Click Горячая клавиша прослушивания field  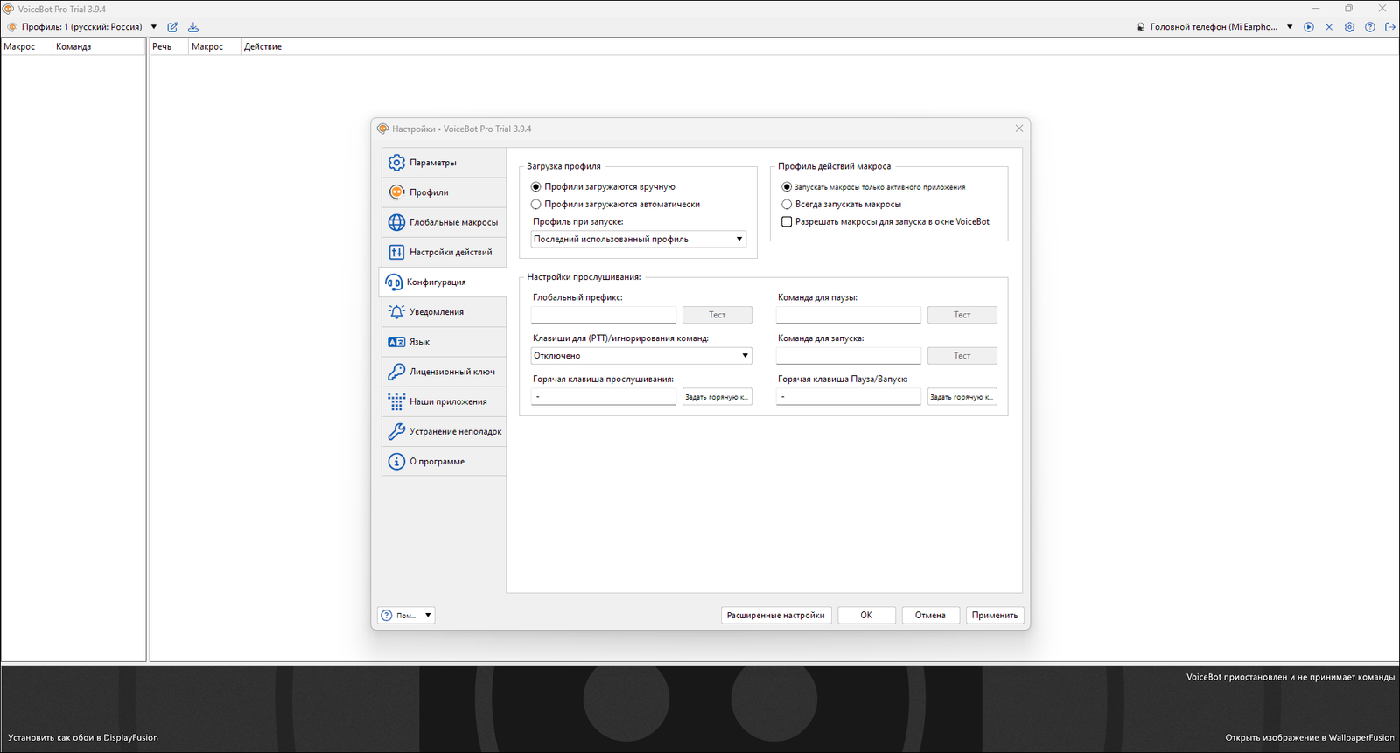click(604, 397)
